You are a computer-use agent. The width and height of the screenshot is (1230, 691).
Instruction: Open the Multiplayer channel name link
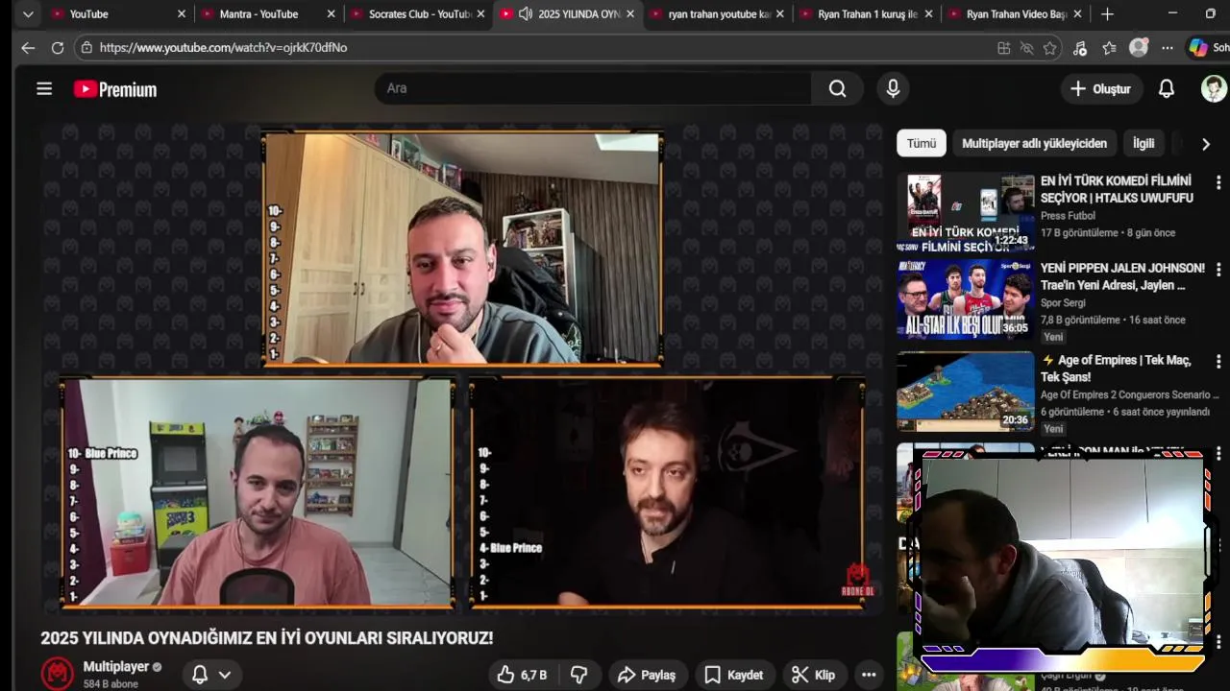[x=116, y=666]
